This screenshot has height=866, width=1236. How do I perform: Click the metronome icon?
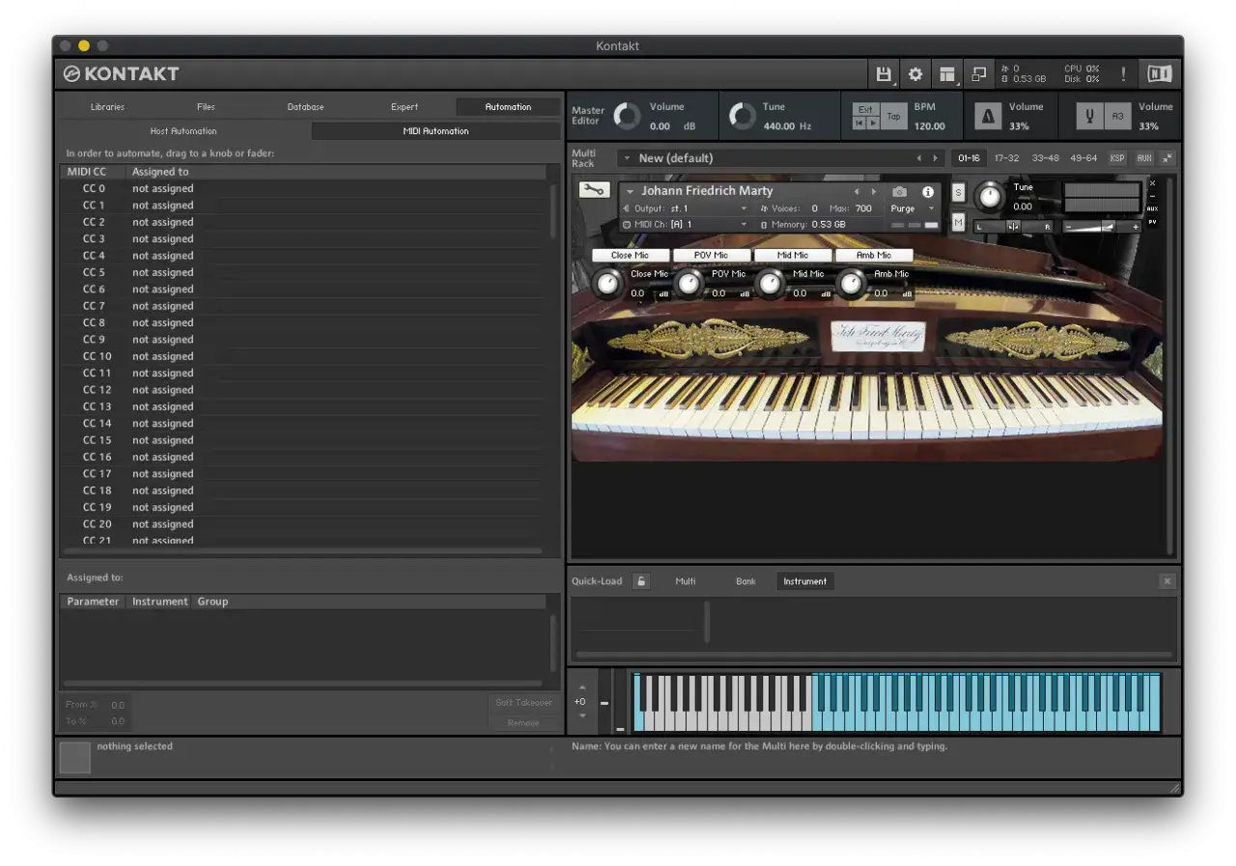[x=987, y=117]
